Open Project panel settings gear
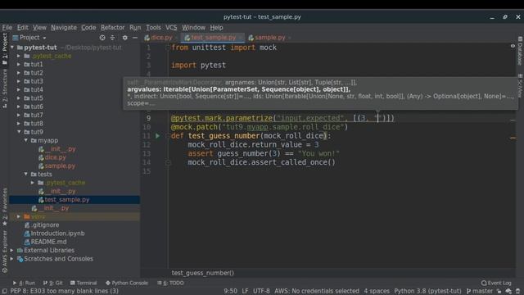 [124, 38]
